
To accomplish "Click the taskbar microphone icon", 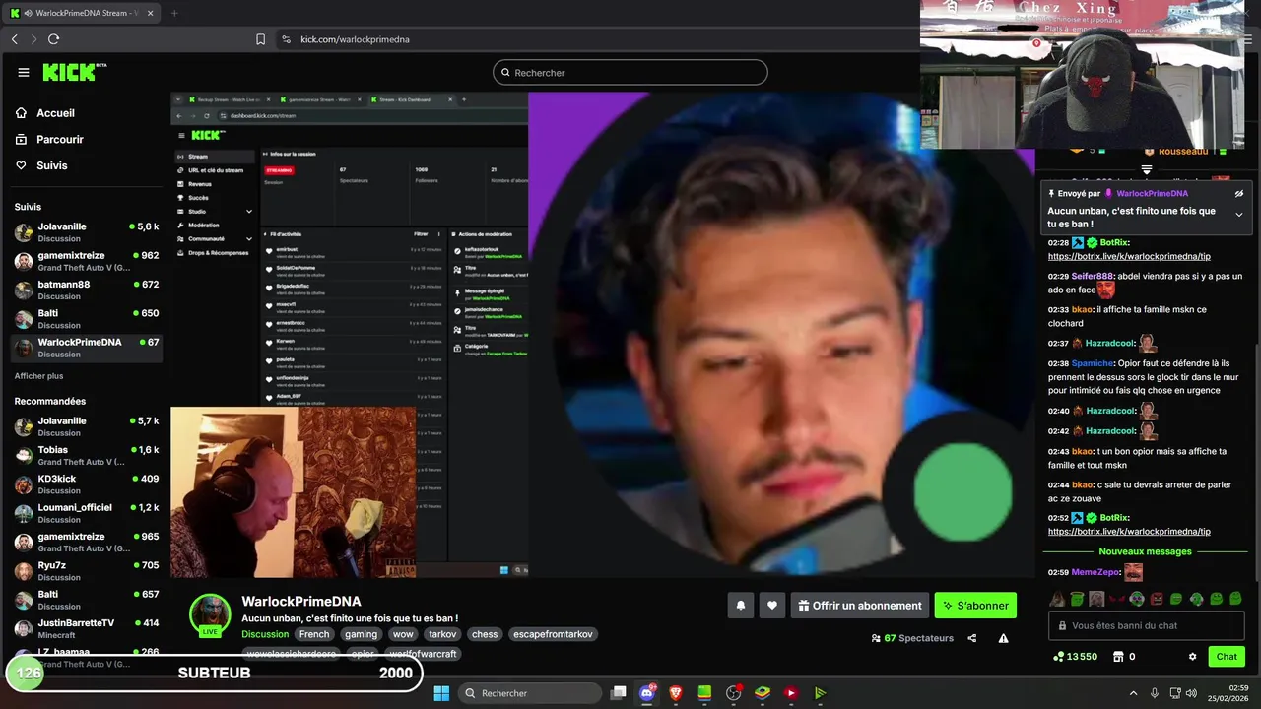I will (1155, 693).
